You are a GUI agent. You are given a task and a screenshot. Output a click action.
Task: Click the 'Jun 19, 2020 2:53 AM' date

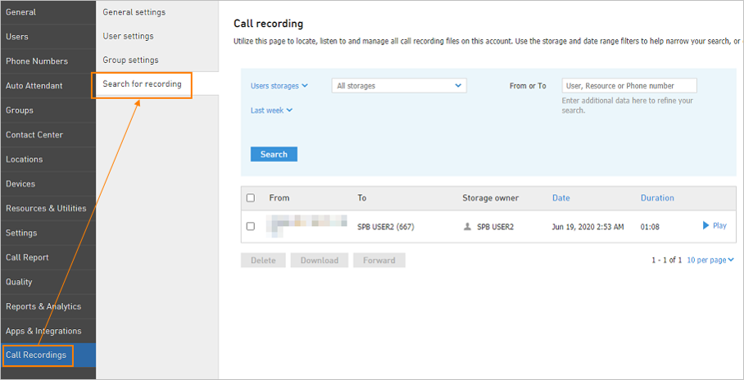[587, 227]
